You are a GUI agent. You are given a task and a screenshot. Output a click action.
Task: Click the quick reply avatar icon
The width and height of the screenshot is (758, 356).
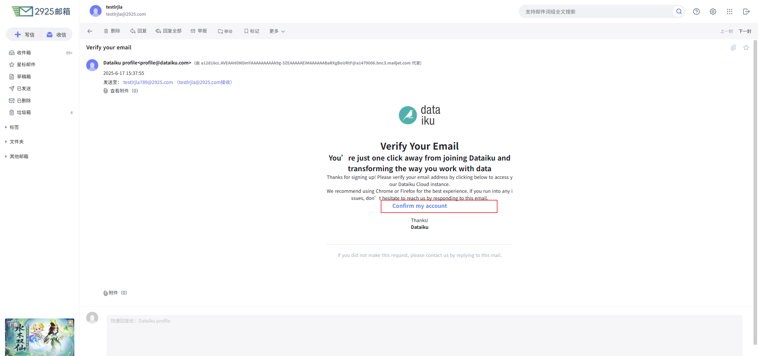click(92, 318)
